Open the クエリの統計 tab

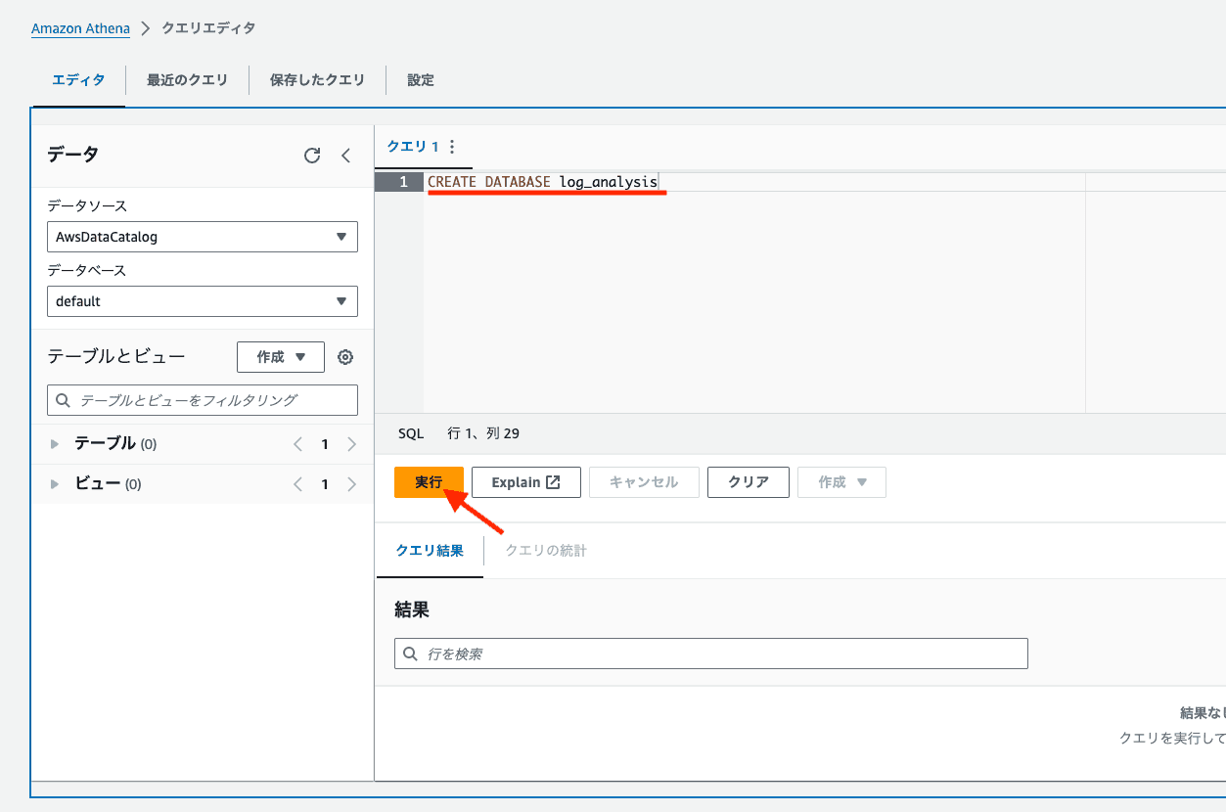(546, 551)
